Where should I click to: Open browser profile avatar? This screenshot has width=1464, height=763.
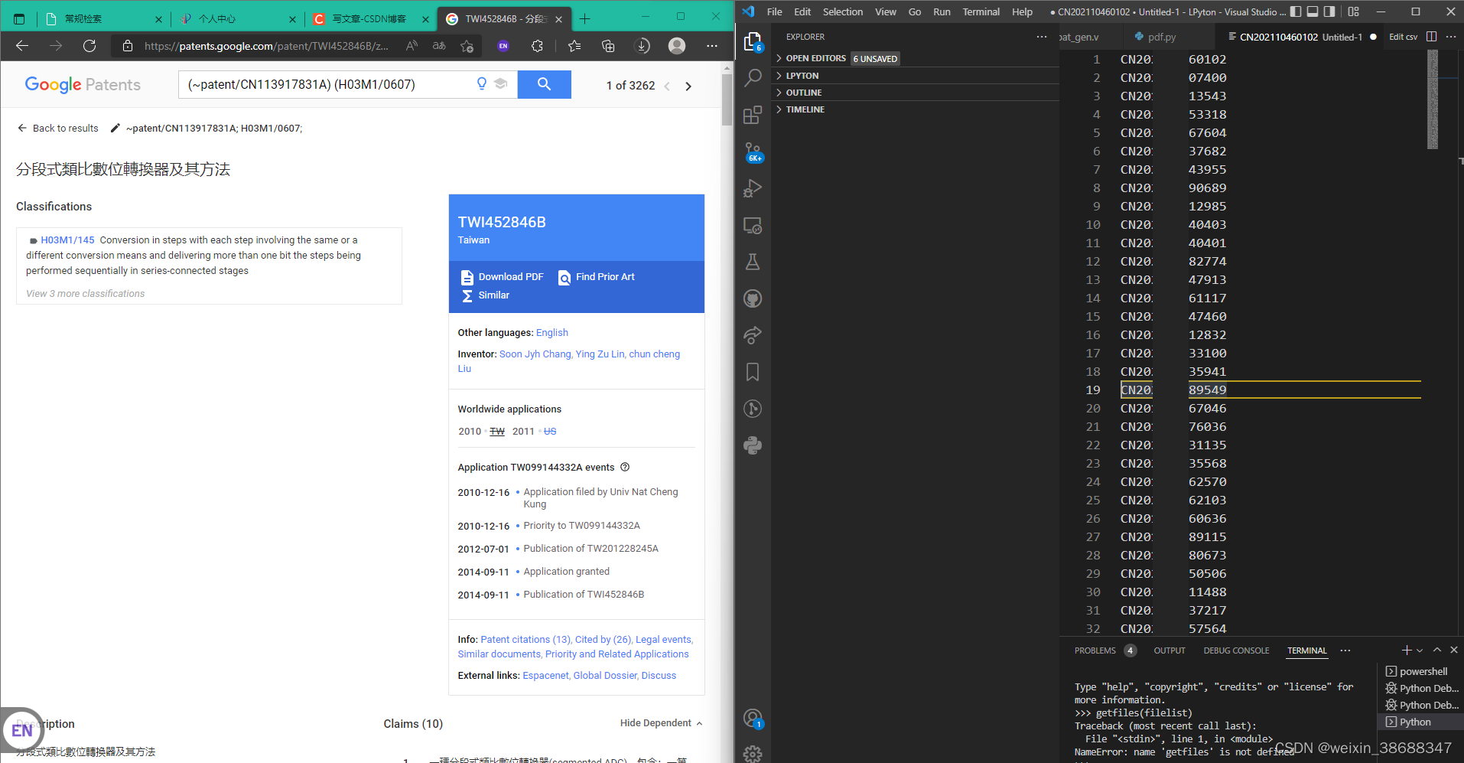coord(677,46)
